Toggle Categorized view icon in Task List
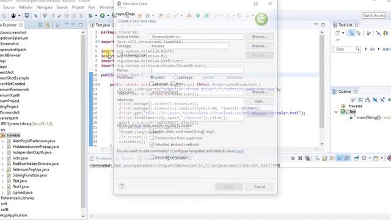This screenshot has height=220, width=391. tap(351, 33)
